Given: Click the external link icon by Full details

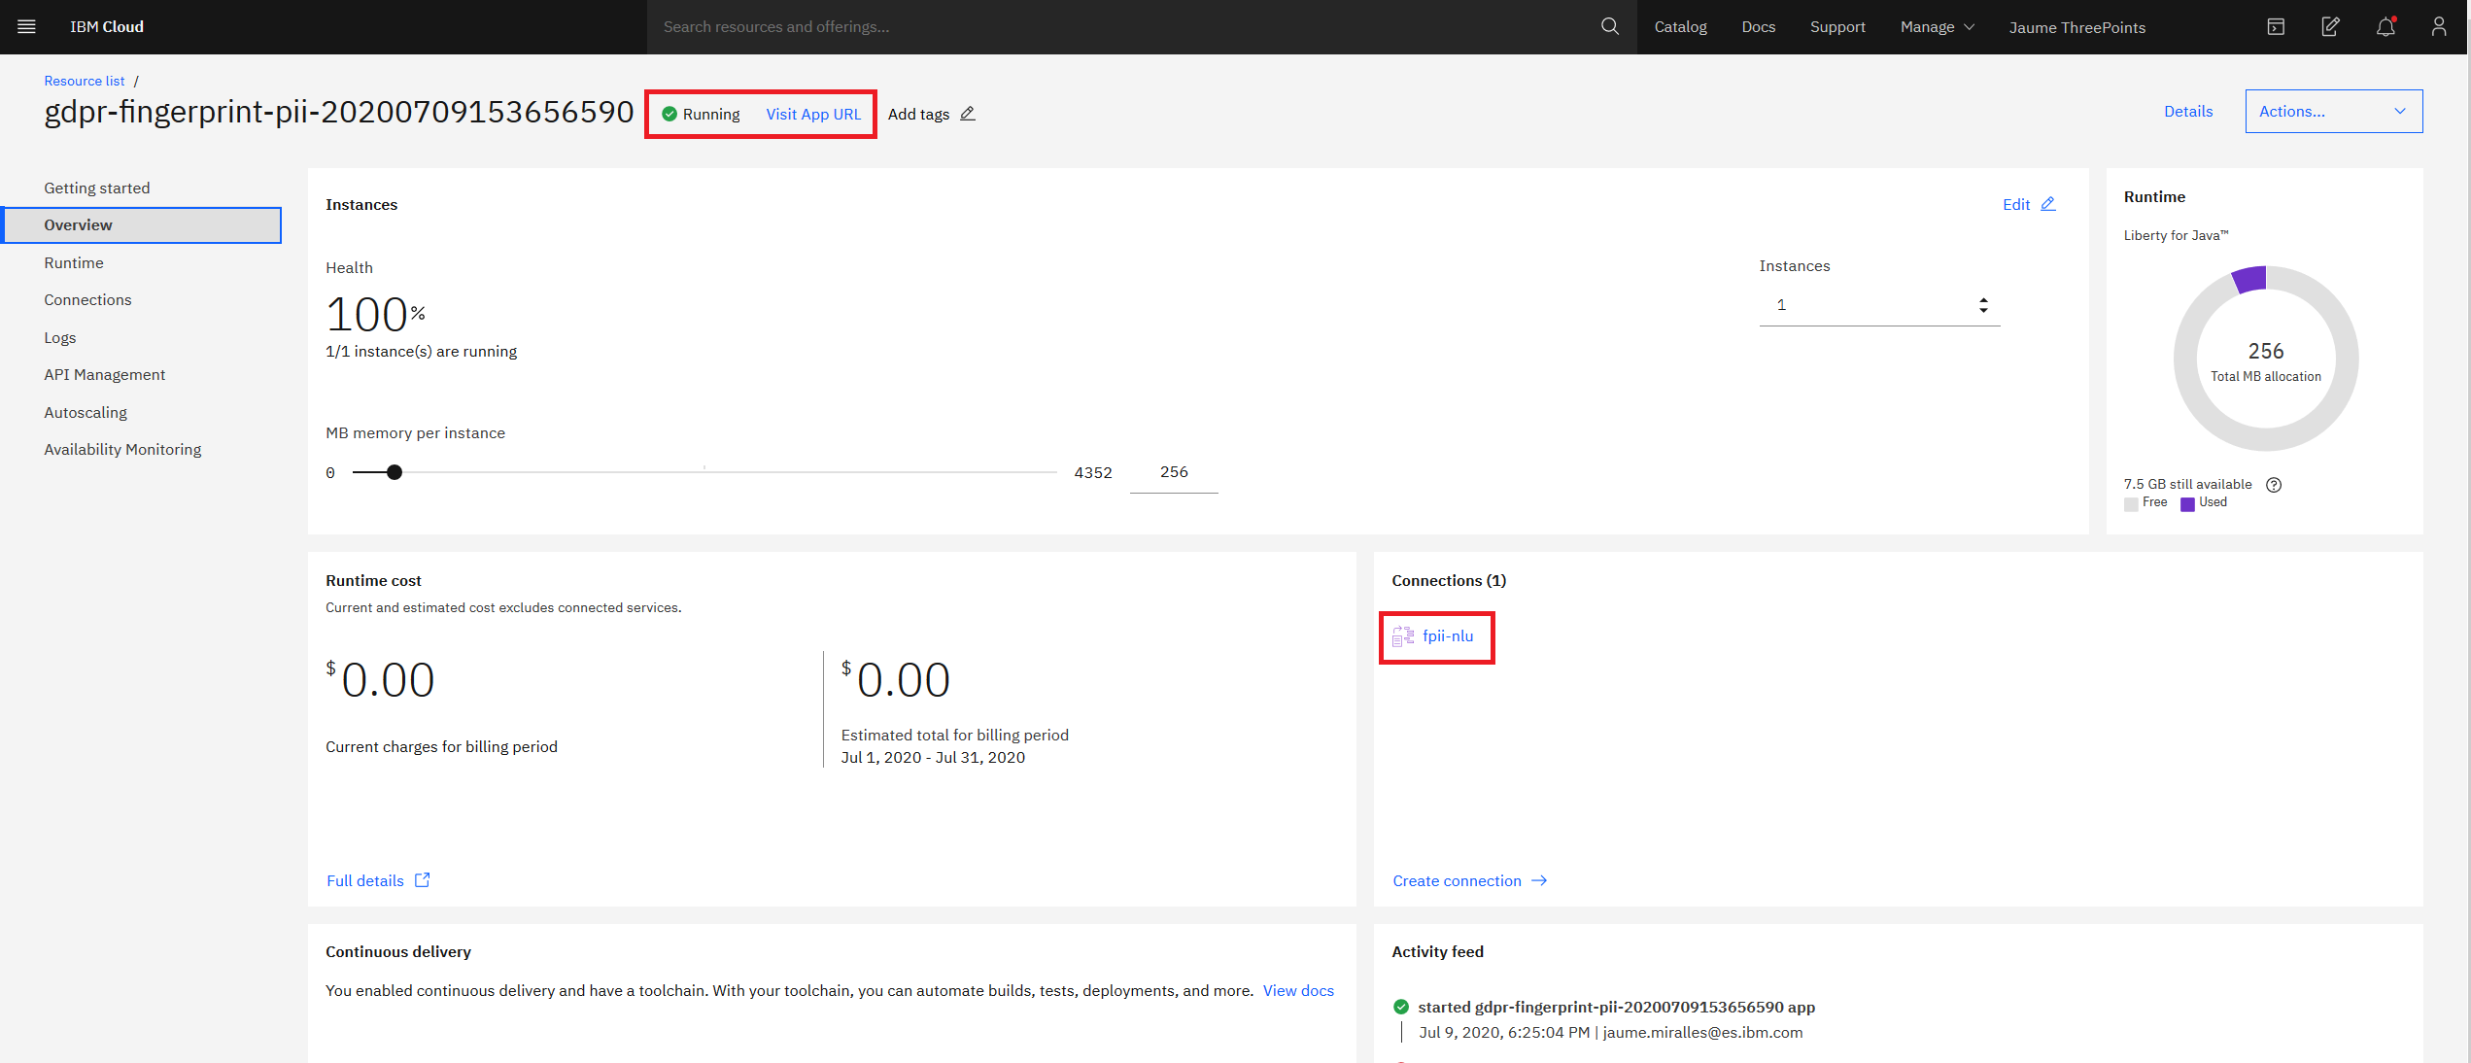Looking at the screenshot, I should tap(423, 880).
